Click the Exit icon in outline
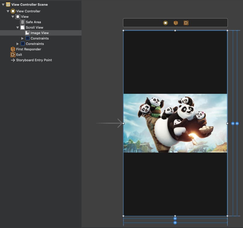 coord(13,55)
